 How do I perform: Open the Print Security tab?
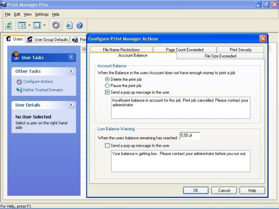pyautogui.click(x=241, y=50)
